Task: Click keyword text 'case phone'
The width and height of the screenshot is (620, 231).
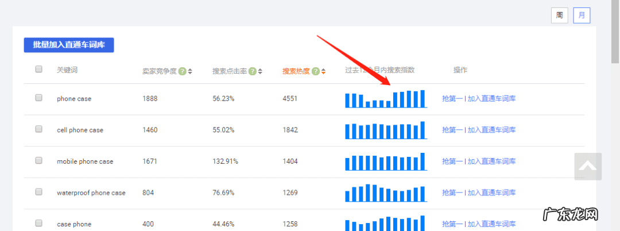Action: tap(74, 224)
